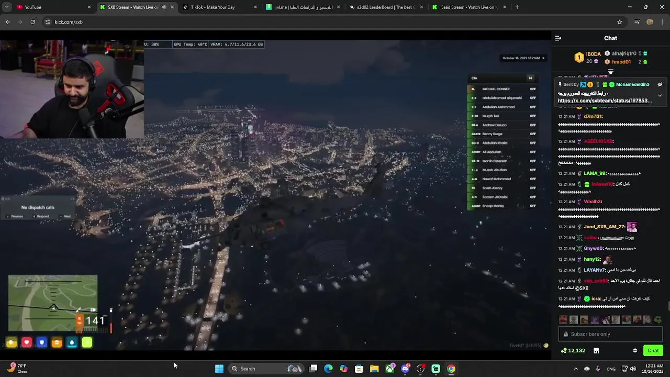The width and height of the screenshot is (670, 377).
Task: Click the 12,132 channel points balance
Action: pyautogui.click(x=573, y=350)
